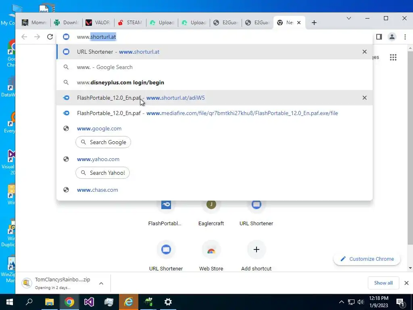
Task: Click the address bar containing www.shorturl.at
Action: (215, 37)
